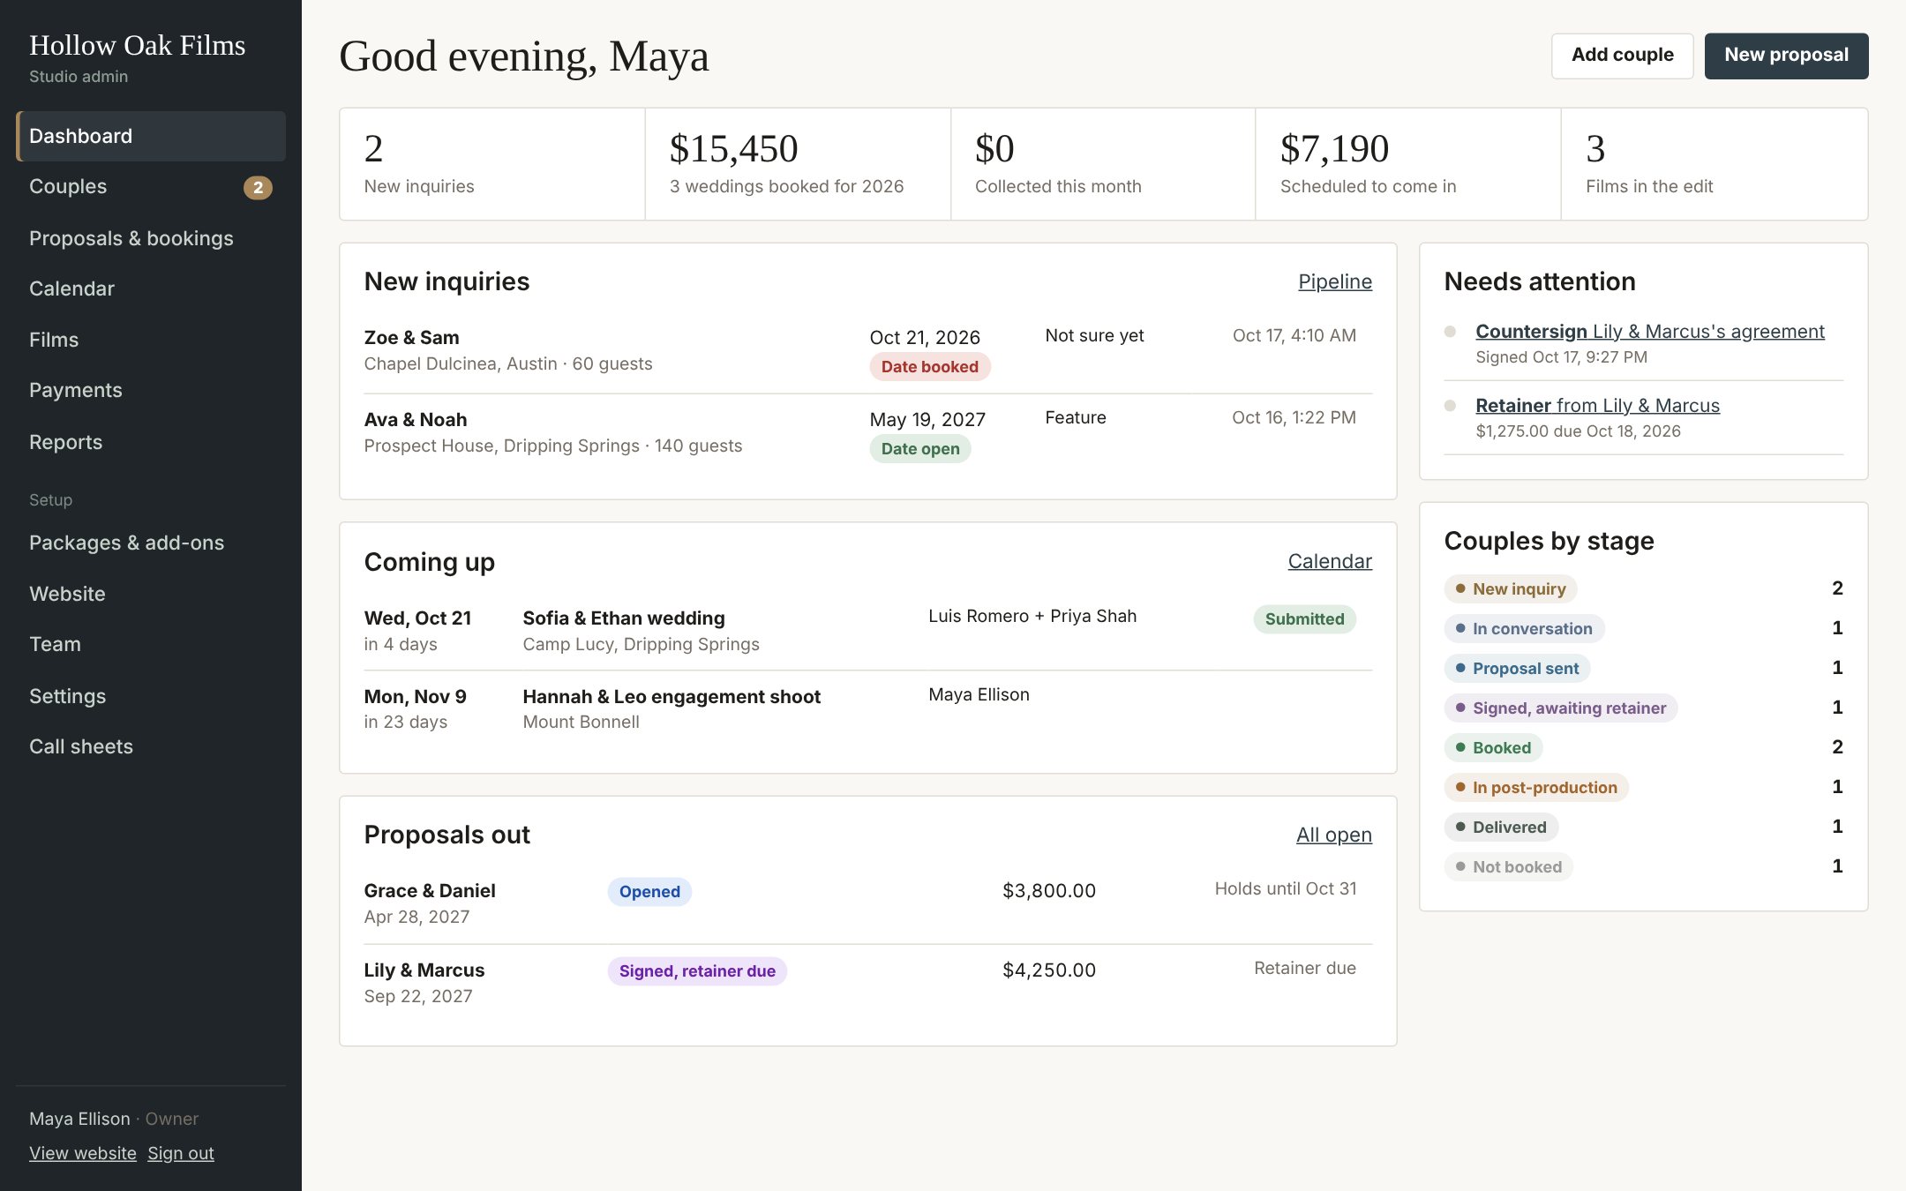Open the Grace & Daniel proposal
This screenshot has height=1191, width=1906.
click(867, 903)
